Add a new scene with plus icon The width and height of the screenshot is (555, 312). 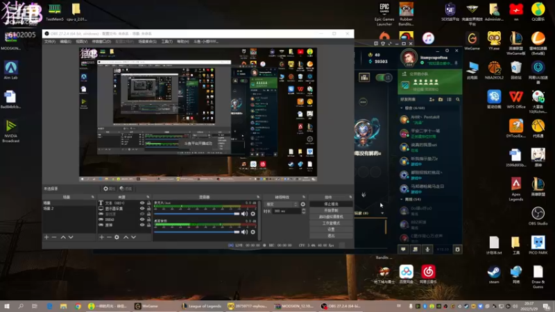pyautogui.click(x=46, y=237)
